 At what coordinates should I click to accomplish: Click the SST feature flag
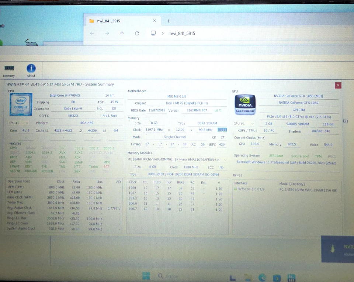(106, 167)
